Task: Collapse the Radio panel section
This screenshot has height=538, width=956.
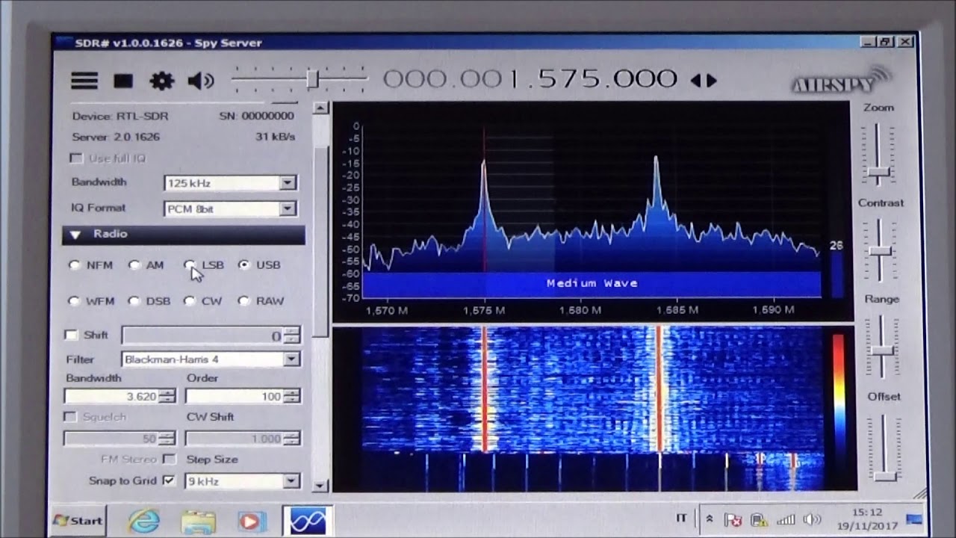Action: click(x=75, y=235)
